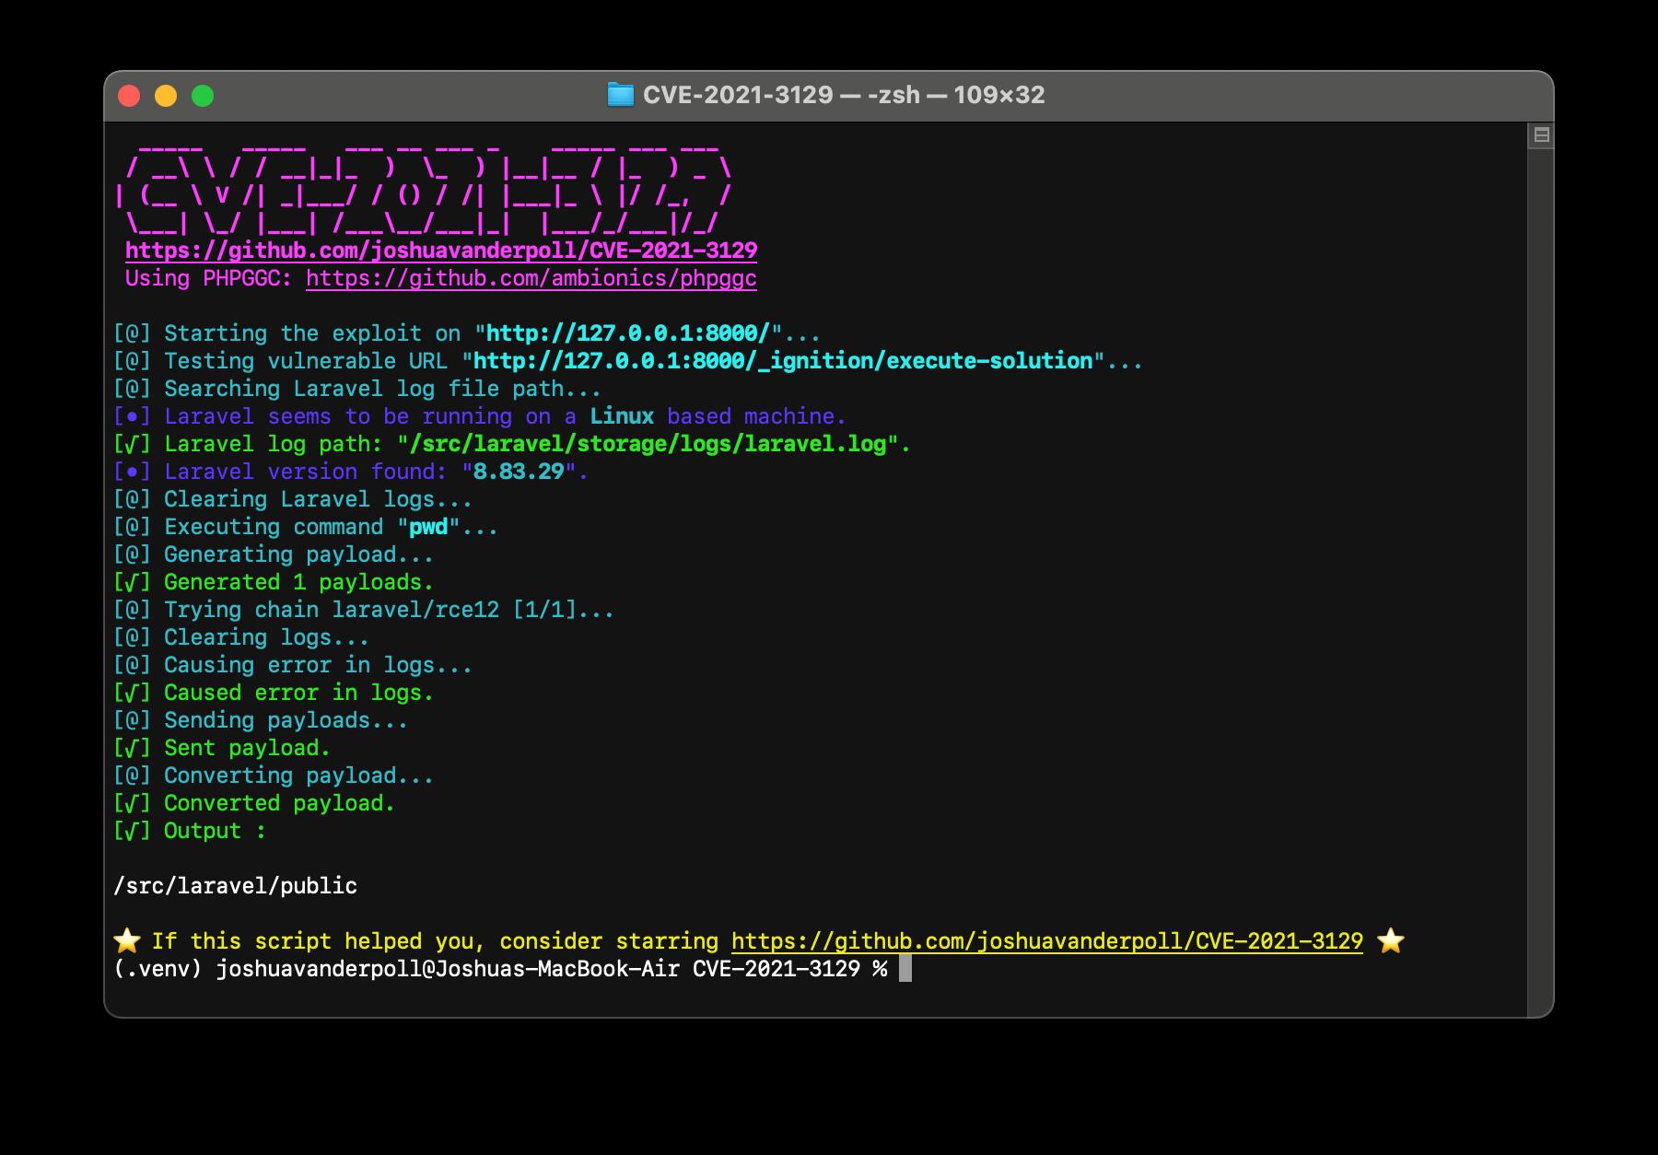
Task: Click 'Generating payload...' line
Action: click(x=274, y=554)
